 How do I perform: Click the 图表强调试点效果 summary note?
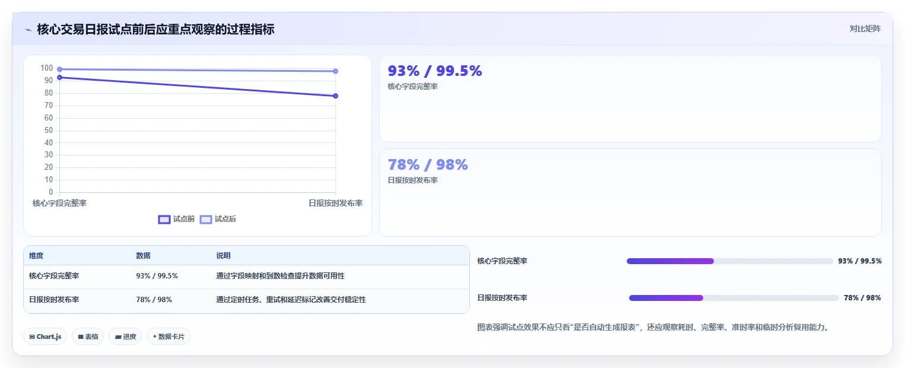pyautogui.click(x=653, y=327)
